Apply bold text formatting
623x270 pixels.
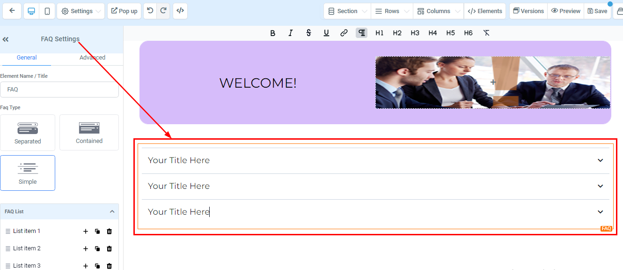click(272, 33)
